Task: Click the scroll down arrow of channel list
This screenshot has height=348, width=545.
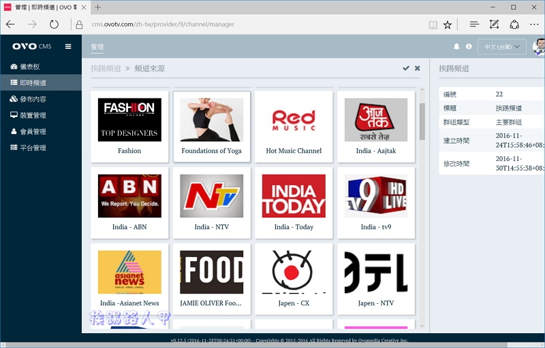Action: 422,326
